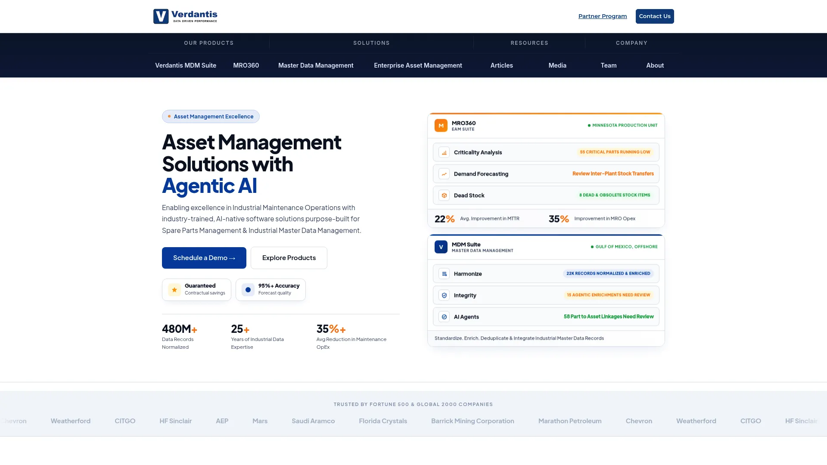The height and width of the screenshot is (465, 827).
Task: Click the Demand Forecasting trend line icon
Action: coord(444,174)
